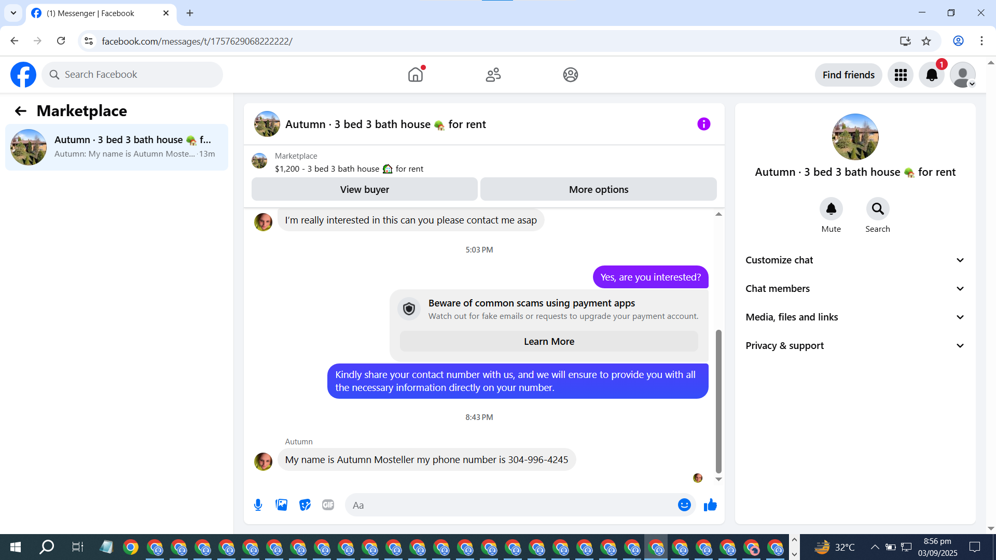Click message 'I'm really interested in this'
The image size is (996, 560).
coord(411,220)
